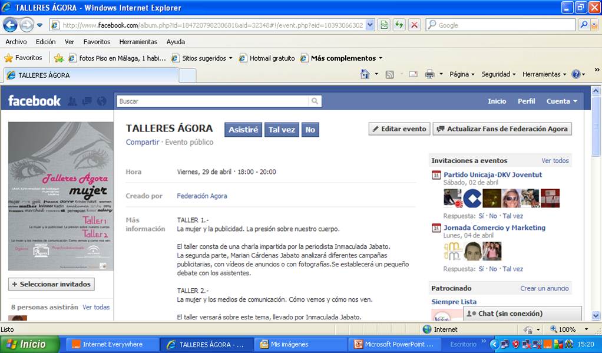Screen dimensions: 602x353
Task: Click the Crear un anuncio link
Action: click(x=544, y=288)
